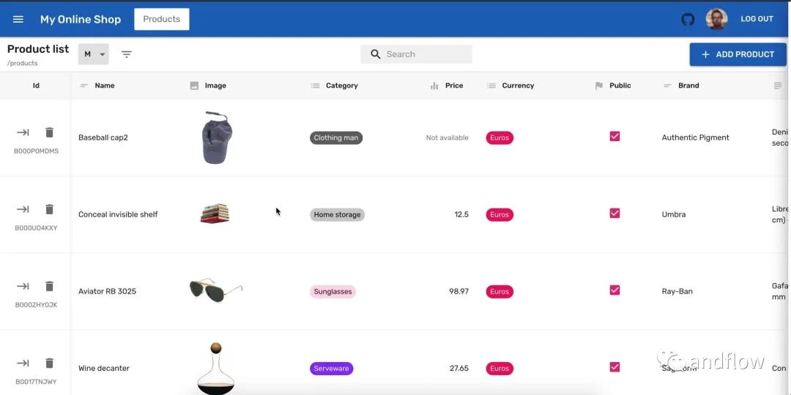Open Baseball cap2 entry arrow icon
This screenshot has height=395, width=791.
(x=23, y=132)
